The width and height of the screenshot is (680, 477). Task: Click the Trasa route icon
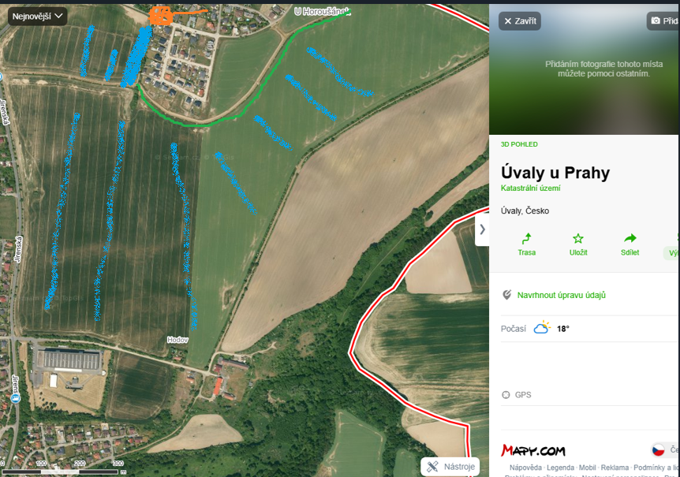[526, 238]
